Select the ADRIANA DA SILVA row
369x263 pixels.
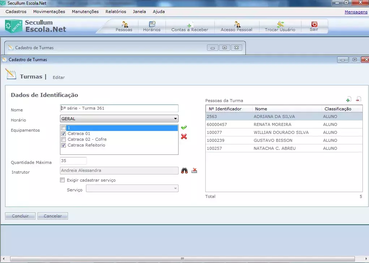pos(284,116)
